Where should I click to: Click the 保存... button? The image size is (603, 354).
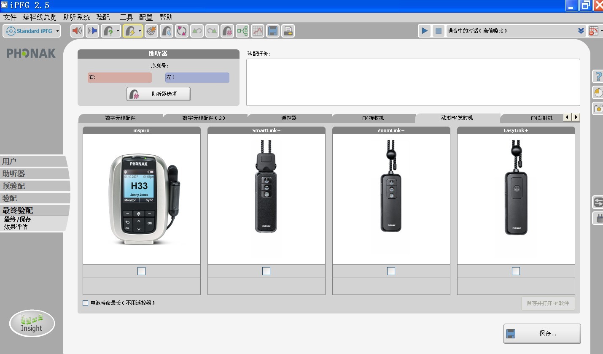pos(542,333)
